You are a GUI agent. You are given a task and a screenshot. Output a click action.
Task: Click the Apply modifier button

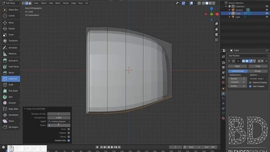coord(237,66)
